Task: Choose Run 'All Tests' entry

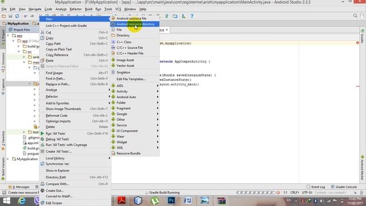Action: point(75,133)
